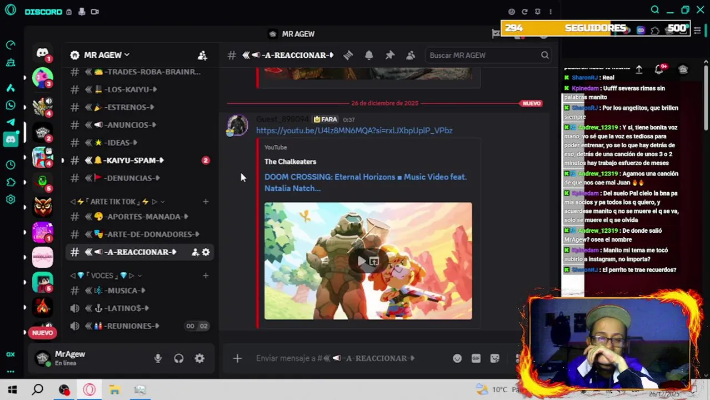The width and height of the screenshot is (710, 400).
Task: Open notification bell settings in channel header
Action: (369, 55)
